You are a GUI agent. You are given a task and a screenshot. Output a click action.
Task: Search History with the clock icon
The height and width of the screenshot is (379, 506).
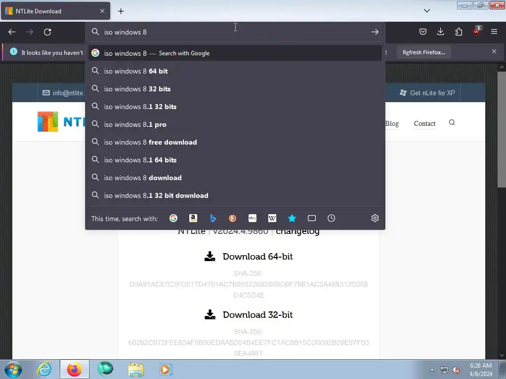pos(332,218)
